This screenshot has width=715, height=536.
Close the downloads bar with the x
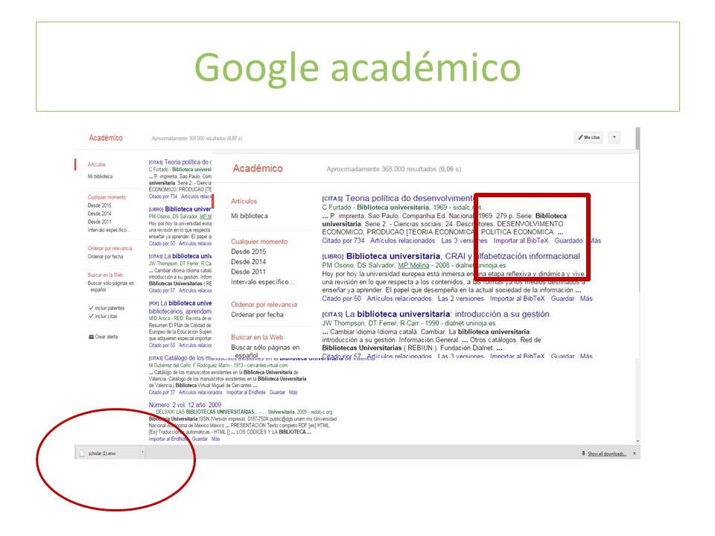635,453
